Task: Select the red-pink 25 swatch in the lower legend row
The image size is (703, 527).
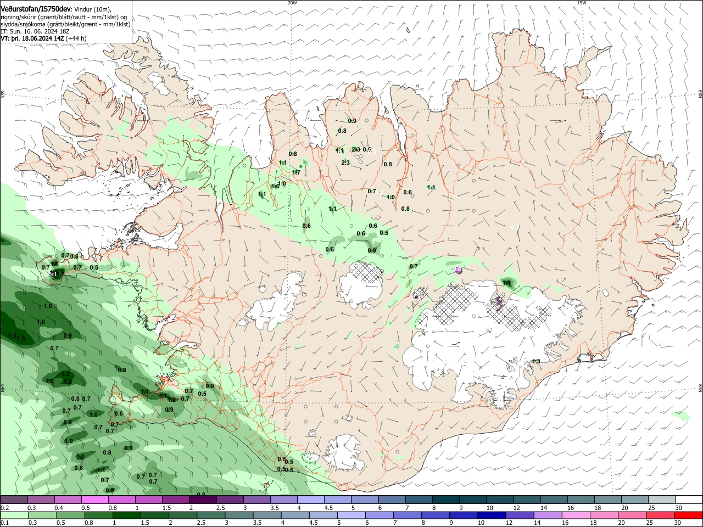Action: 660,515
